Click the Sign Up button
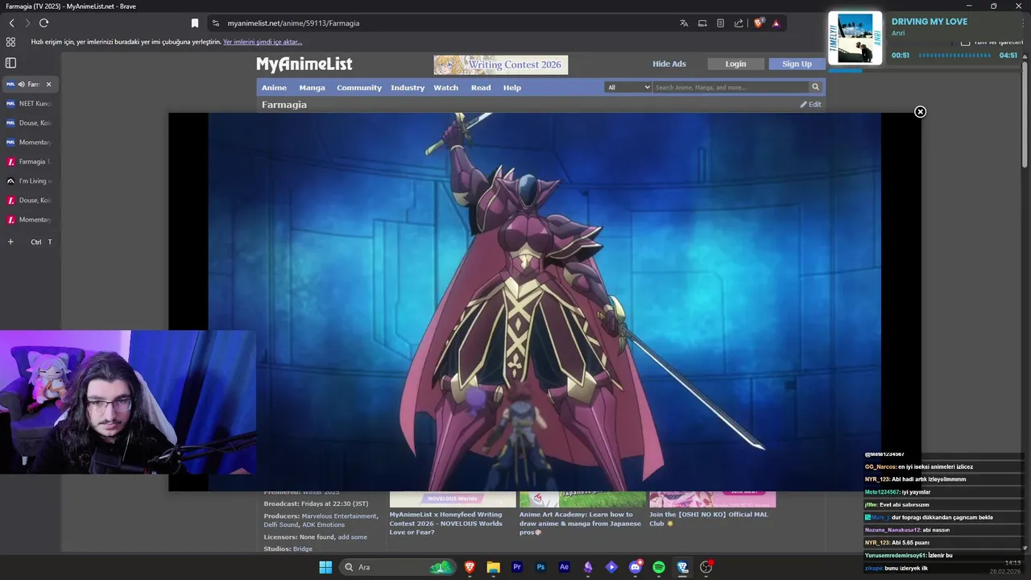Screen dimensions: 1031x580 point(797,64)
